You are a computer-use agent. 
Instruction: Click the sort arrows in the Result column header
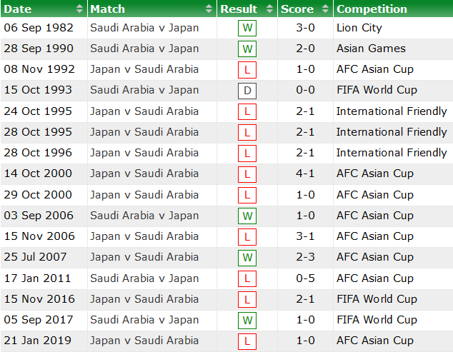pos(270,9)
